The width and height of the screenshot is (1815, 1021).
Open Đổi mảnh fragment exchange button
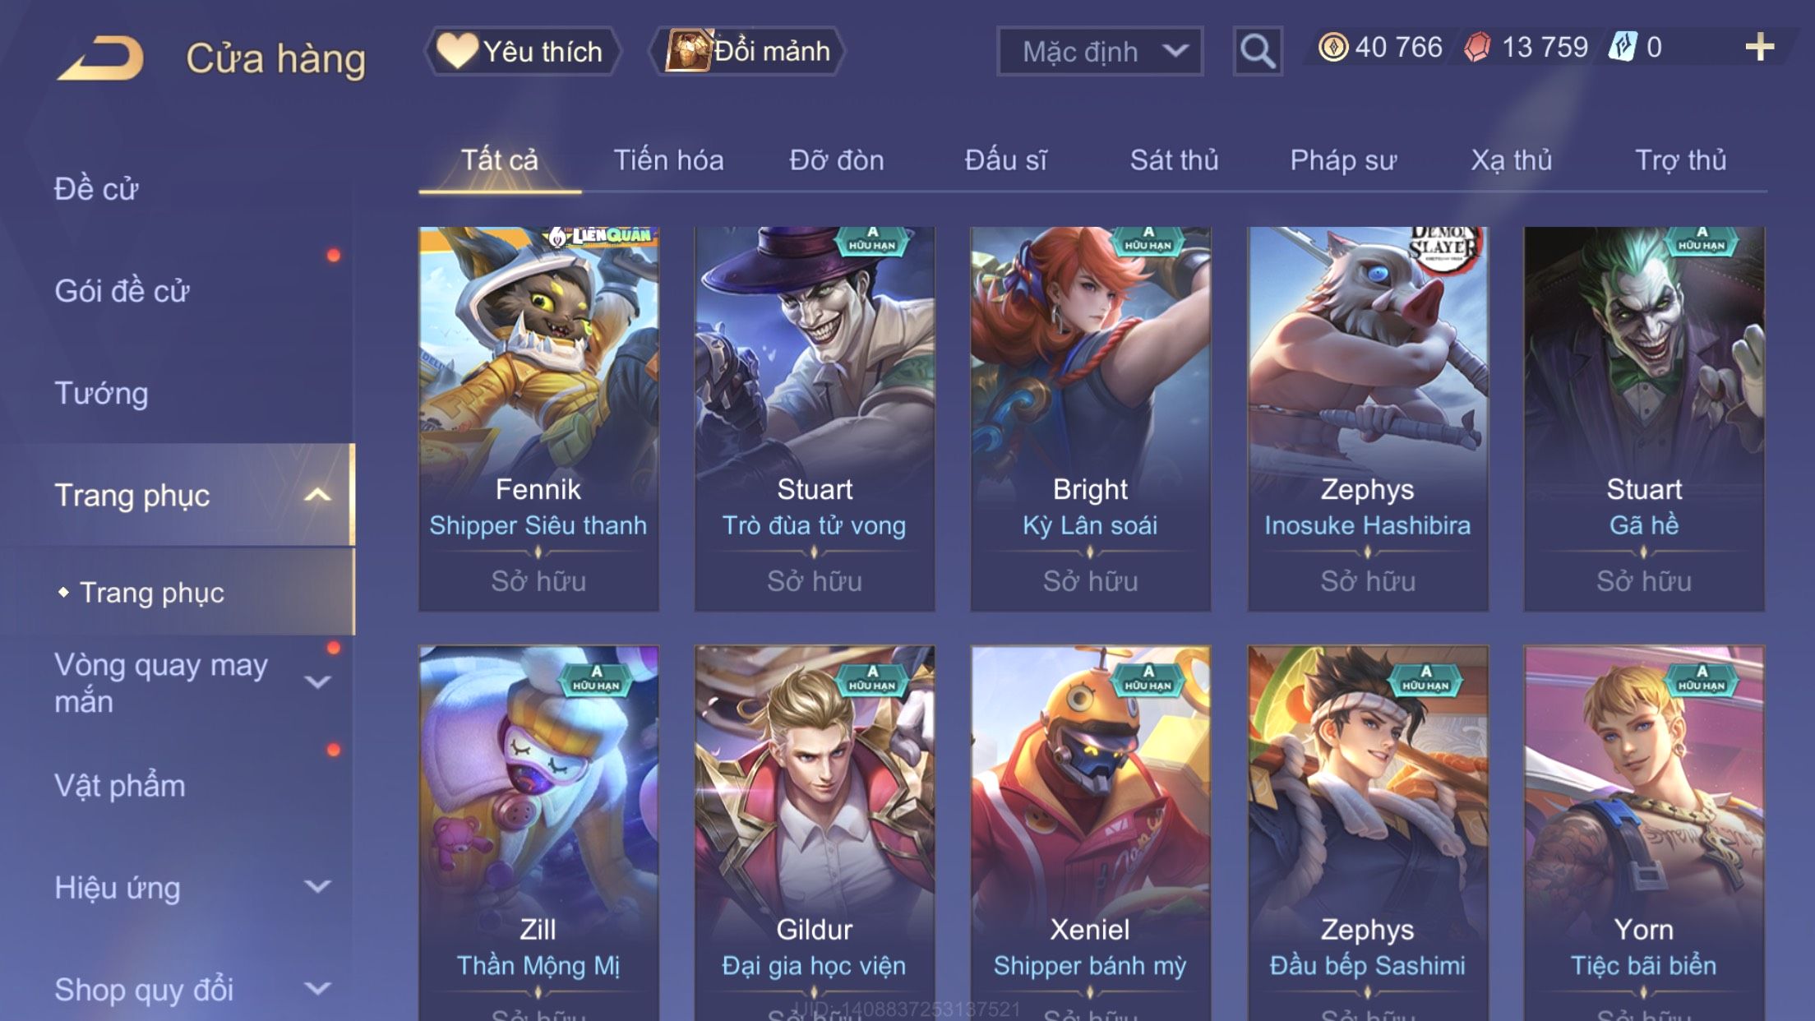click(748, 51)
